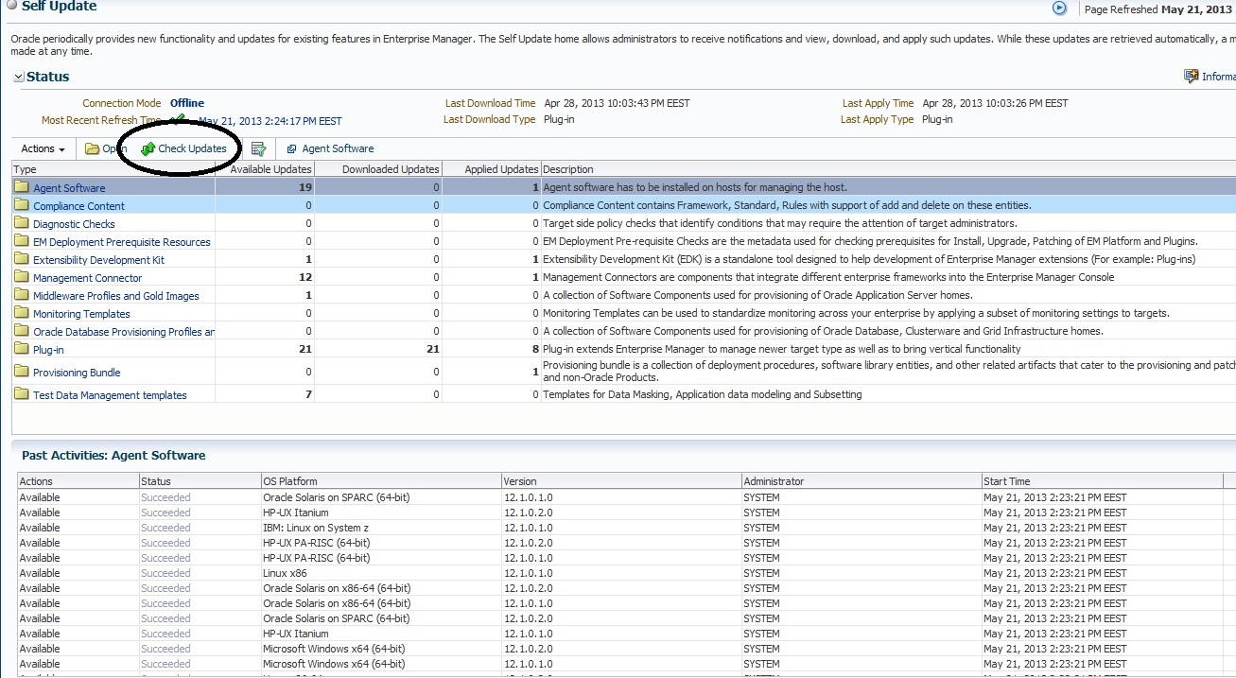Click the Start Time column header

click(x=1007, y=481)
